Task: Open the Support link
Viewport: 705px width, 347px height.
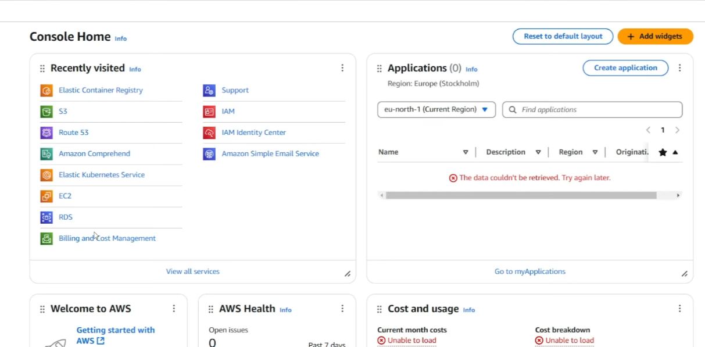Action: point(235,90)
